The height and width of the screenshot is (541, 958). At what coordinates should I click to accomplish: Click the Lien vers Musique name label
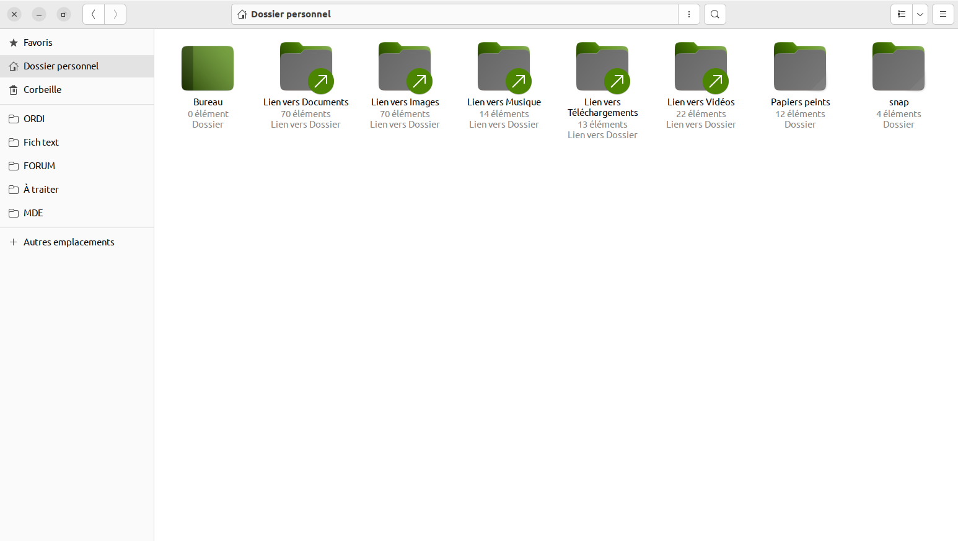[504, 102]
